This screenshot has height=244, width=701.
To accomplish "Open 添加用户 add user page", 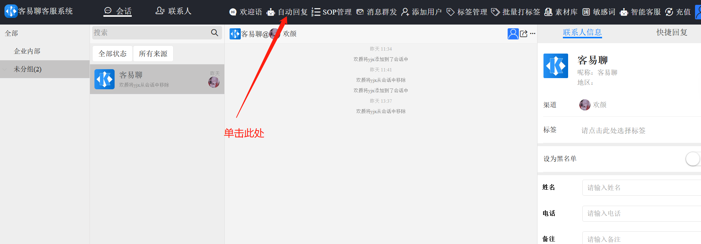I will point(421,12).
